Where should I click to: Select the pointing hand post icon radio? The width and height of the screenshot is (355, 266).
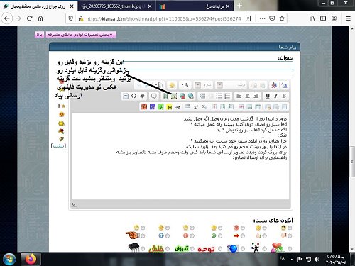pyautogui.click(x=143, y=235)
